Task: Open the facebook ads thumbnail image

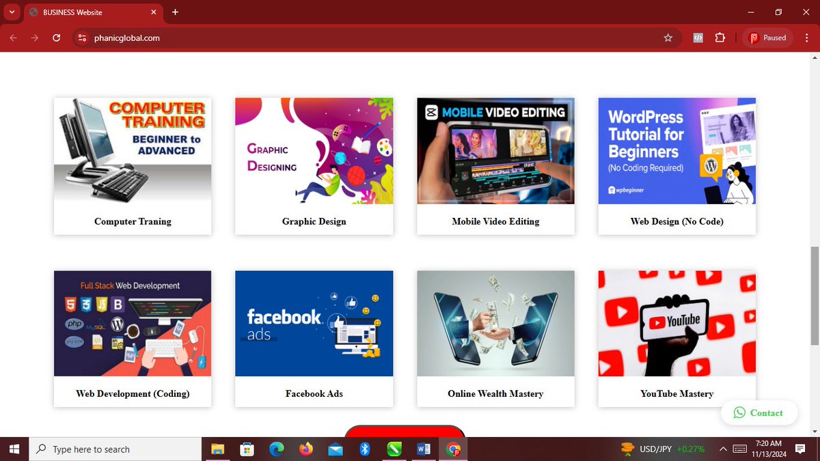Action: [x=314, y=324]
